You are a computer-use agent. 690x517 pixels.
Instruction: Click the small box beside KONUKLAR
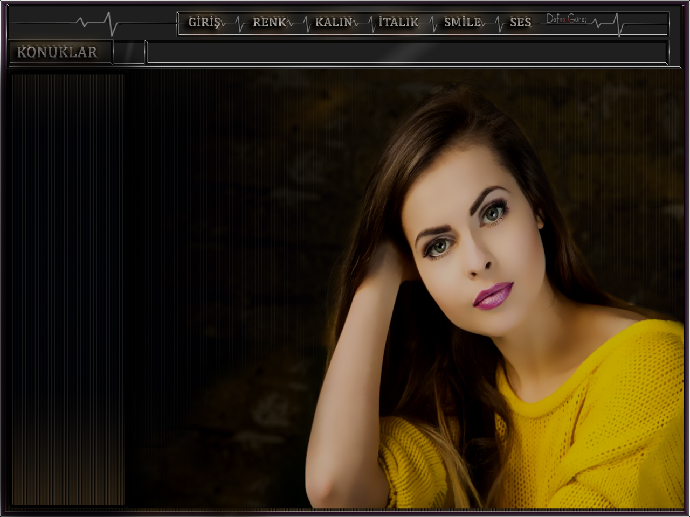coord(129,53)
